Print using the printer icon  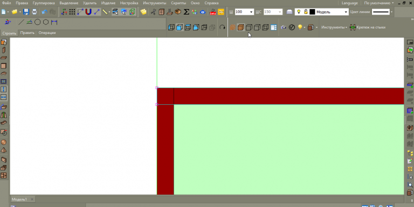[x=34, y=12]
